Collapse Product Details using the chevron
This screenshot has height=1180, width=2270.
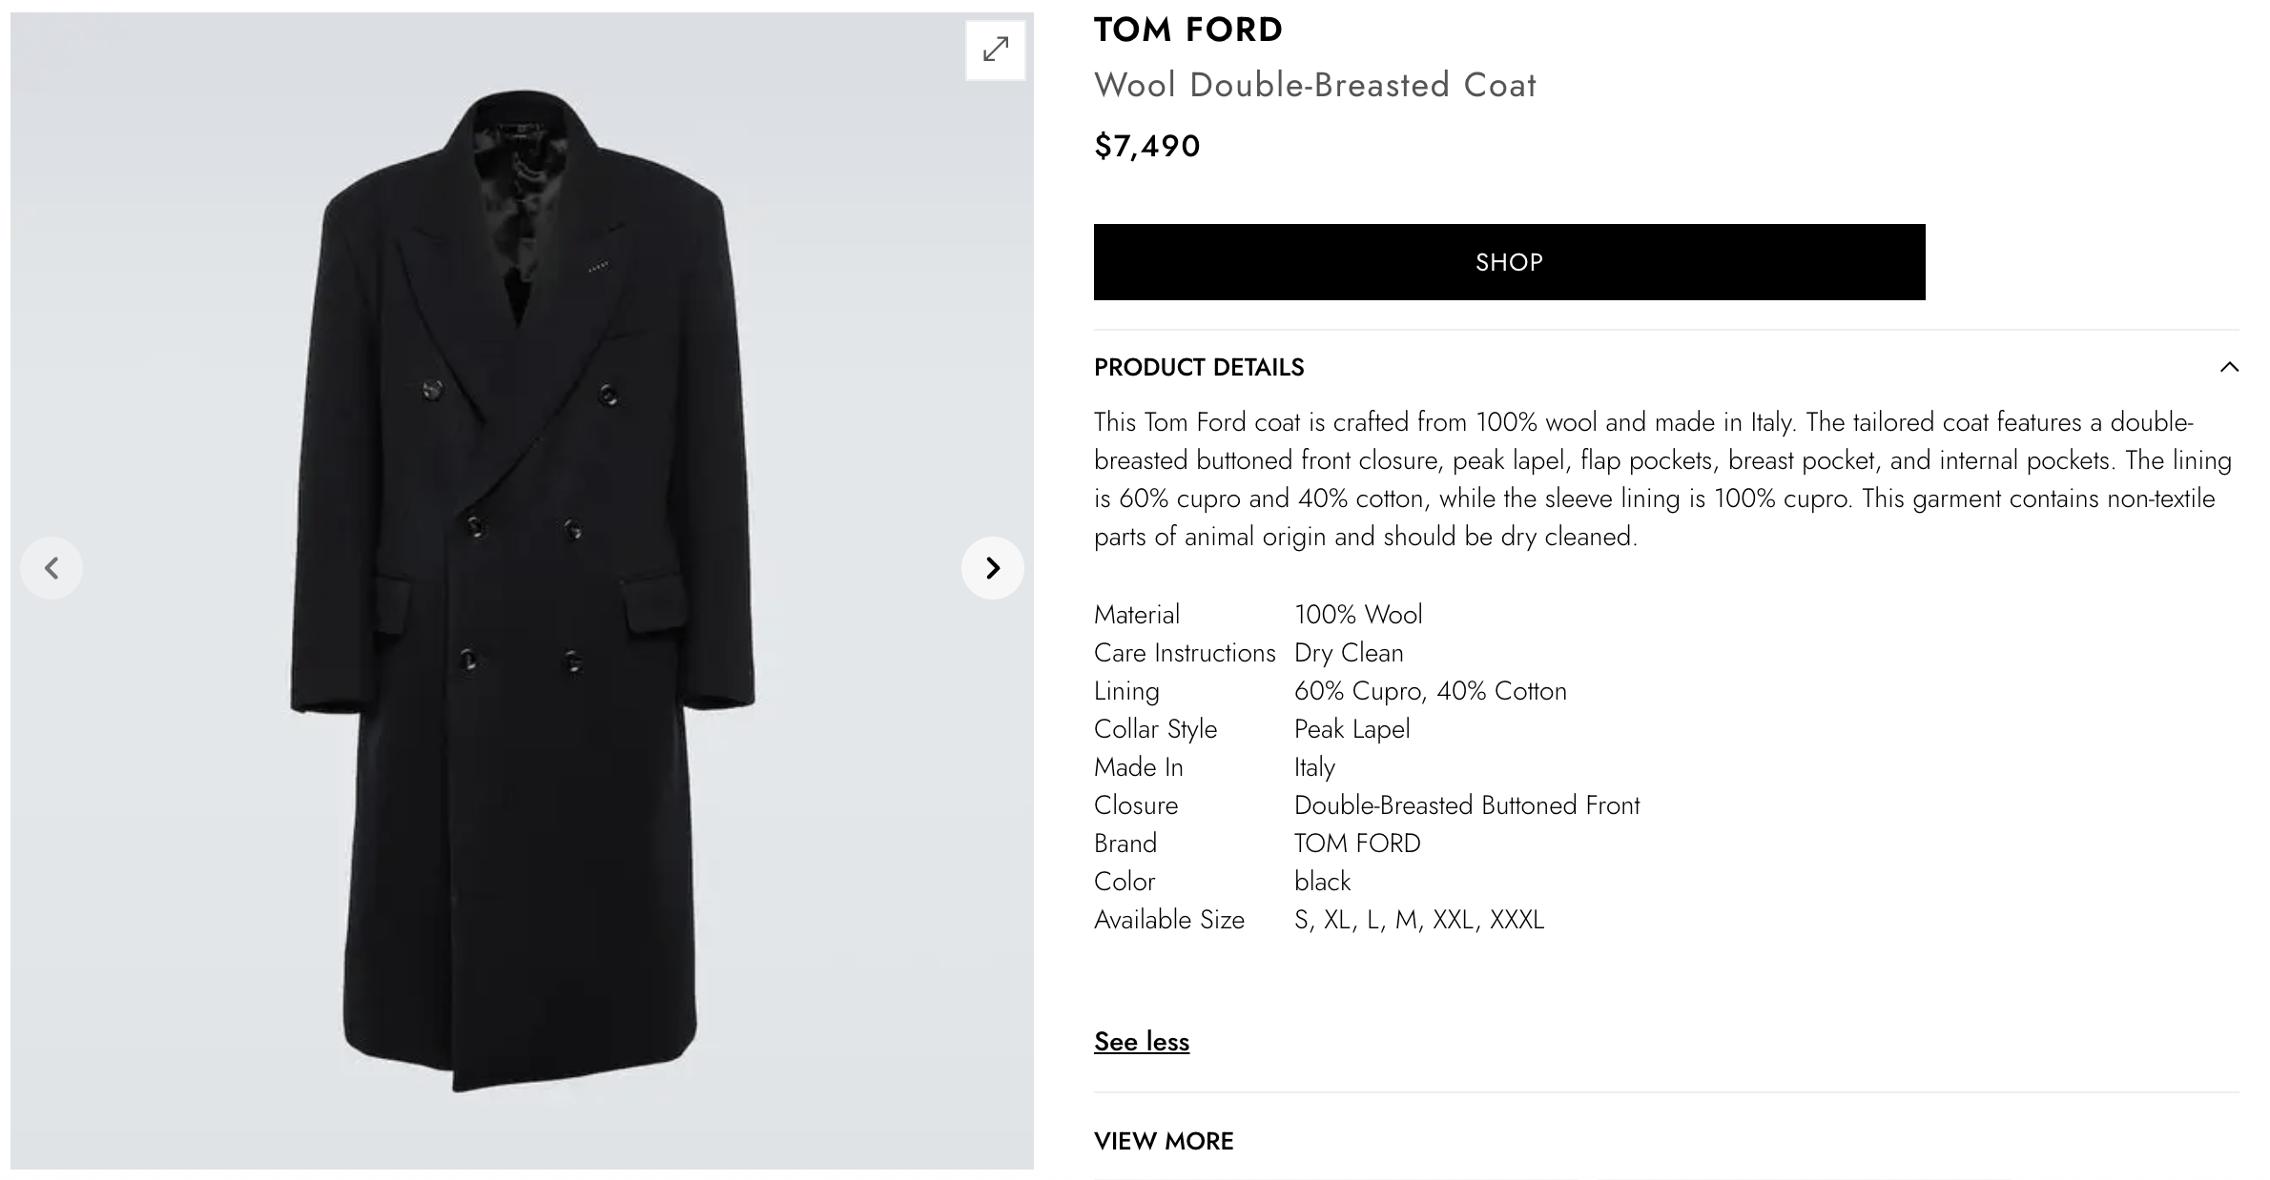pos(2228,367)
